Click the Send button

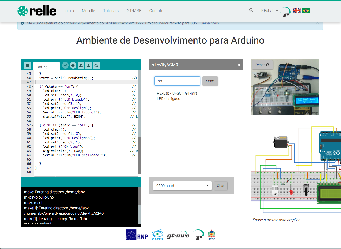point(210,81)
